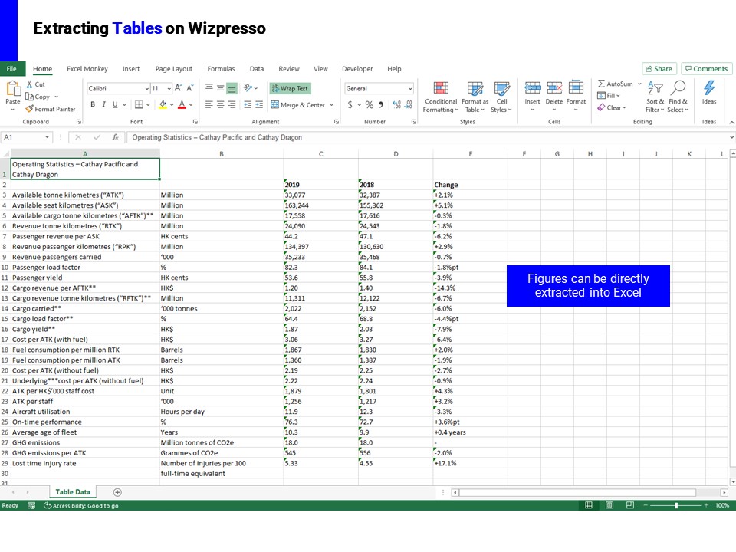Activate the Format Painter brush
The image size is (736, 552).
click(30, 109)
